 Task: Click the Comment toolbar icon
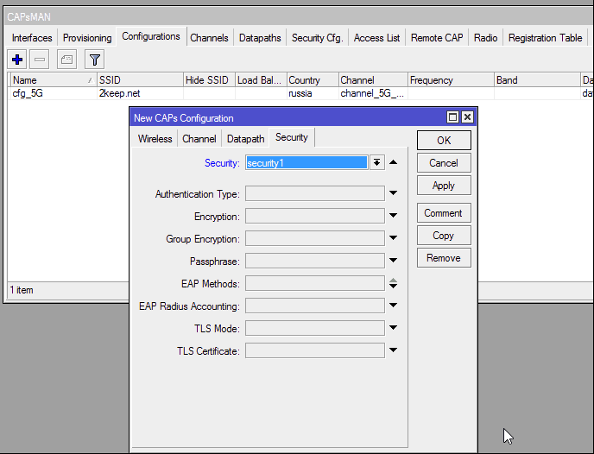tap(66, 60)
